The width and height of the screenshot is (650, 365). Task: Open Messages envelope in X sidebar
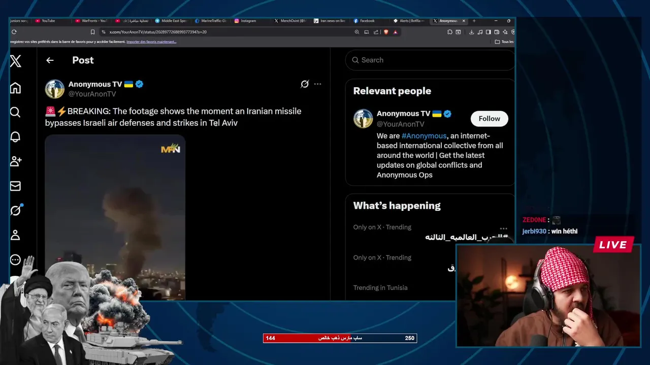tap(15, 186)
